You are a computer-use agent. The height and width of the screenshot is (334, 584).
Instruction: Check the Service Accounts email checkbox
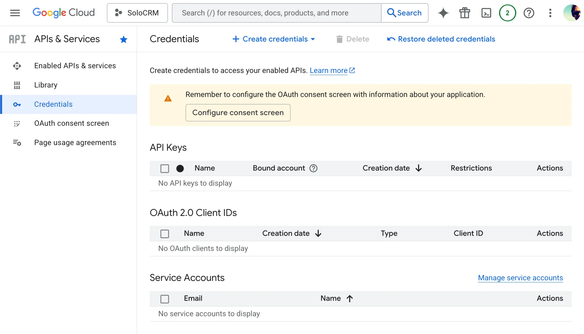click(165, 299)
